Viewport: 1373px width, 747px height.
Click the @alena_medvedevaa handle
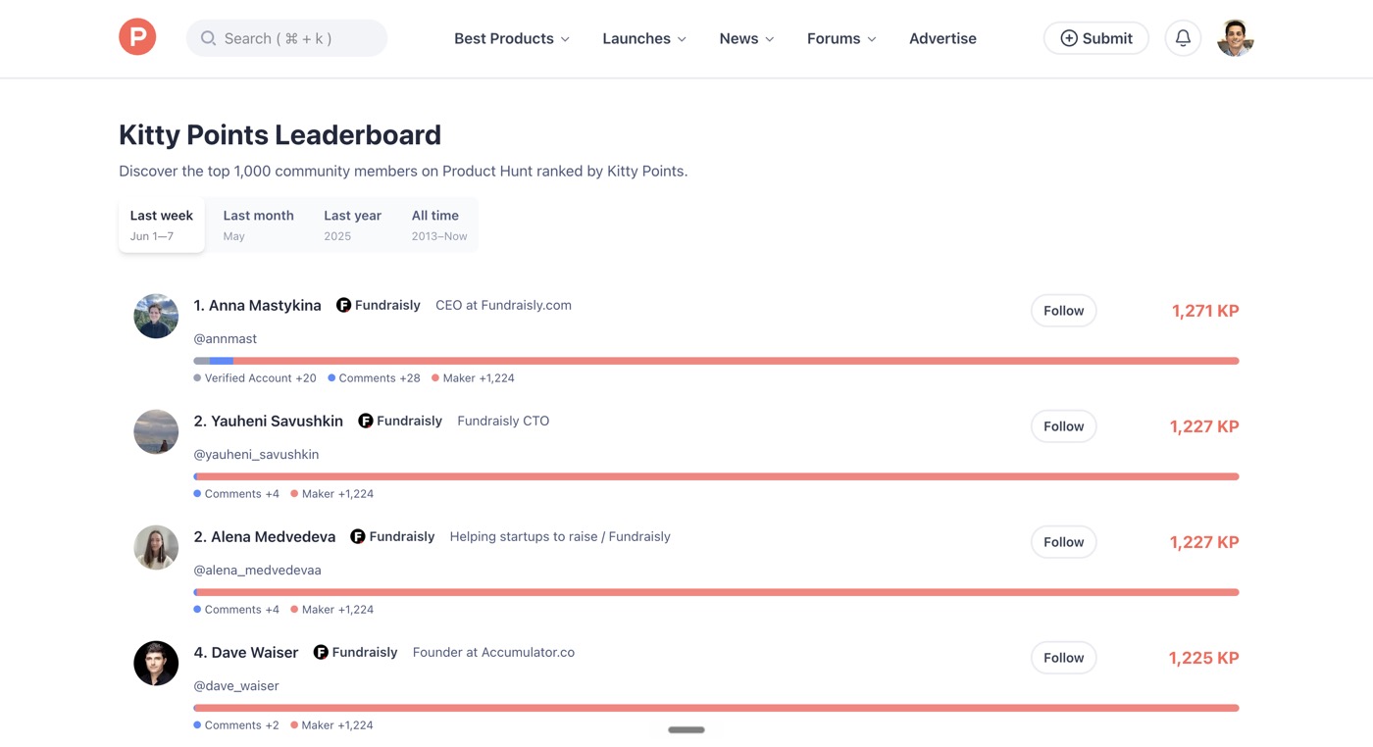(x=257, y=570)
